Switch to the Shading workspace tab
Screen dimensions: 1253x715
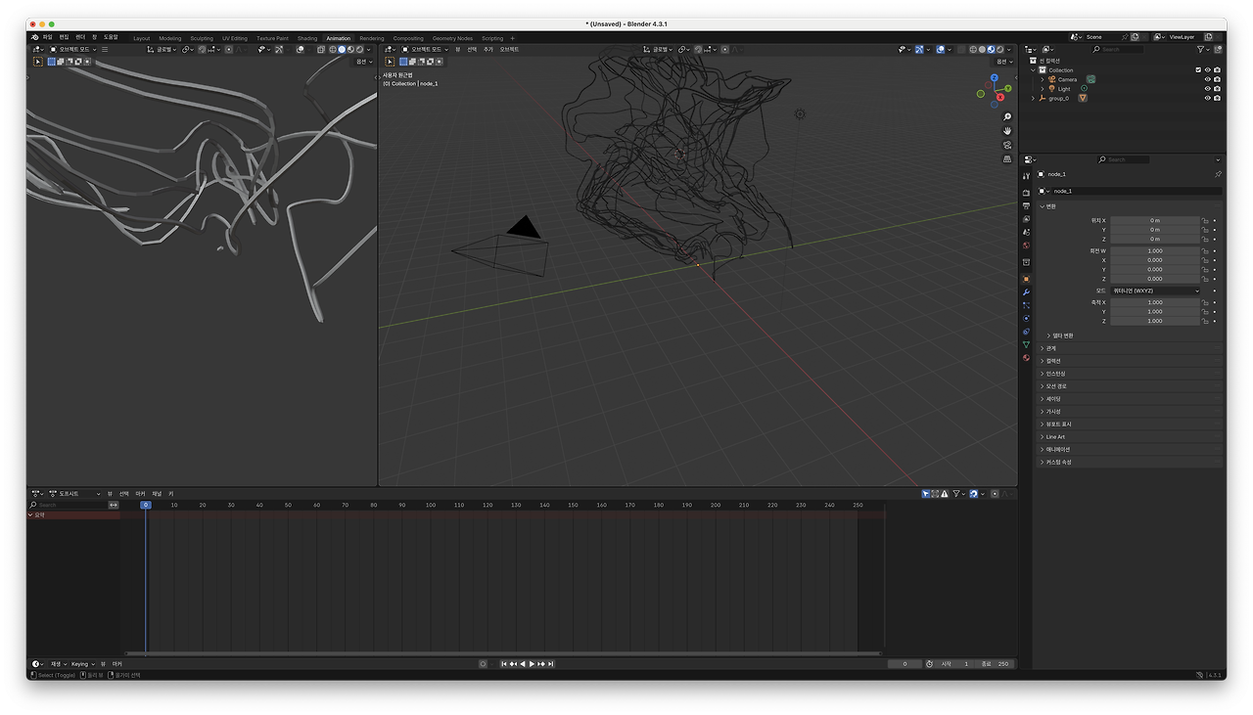[x=307, y=38]
